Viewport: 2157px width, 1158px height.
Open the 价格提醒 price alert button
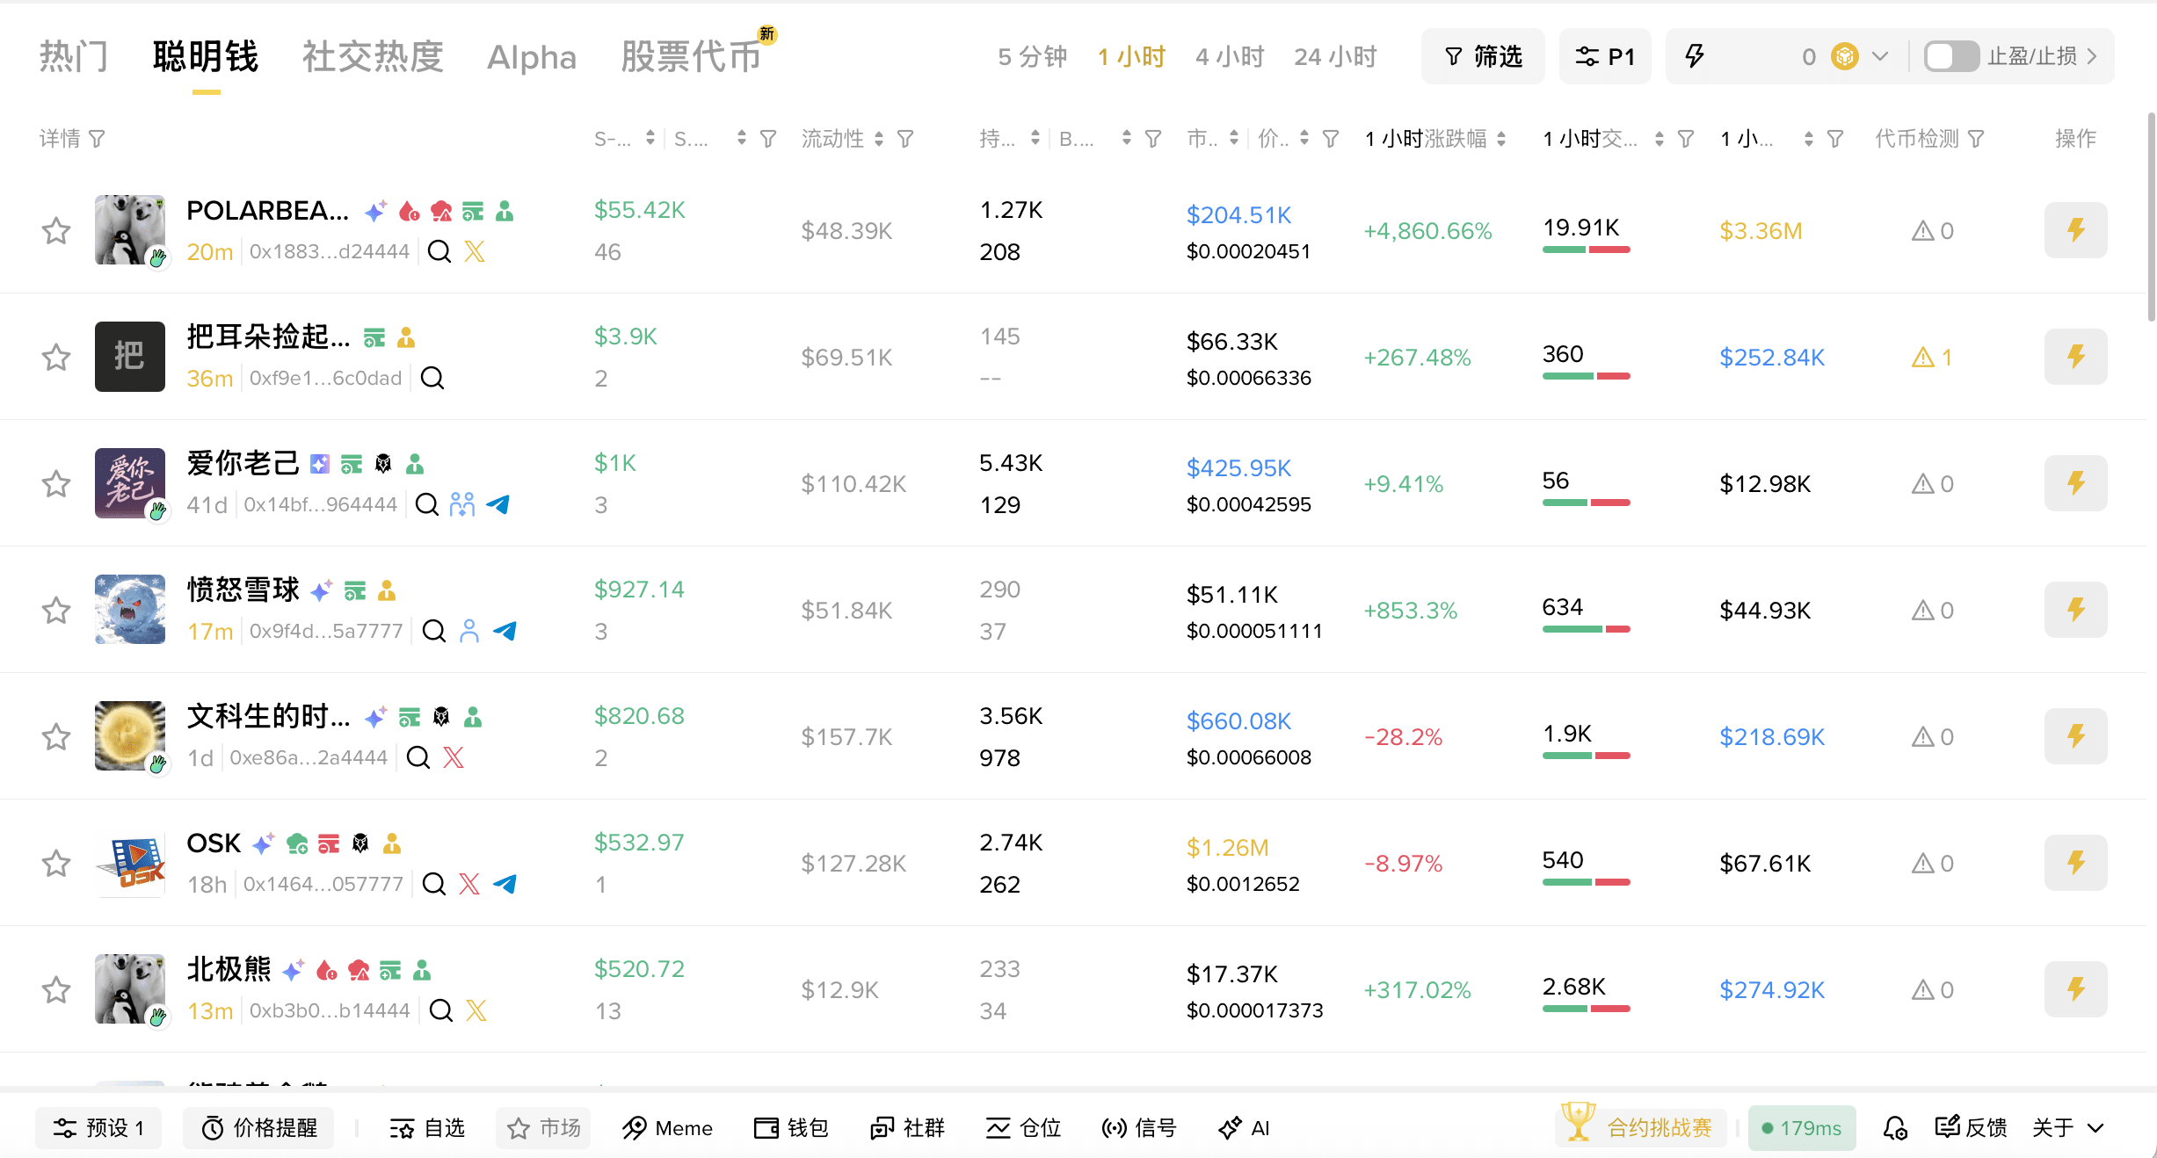(258, 1127)
